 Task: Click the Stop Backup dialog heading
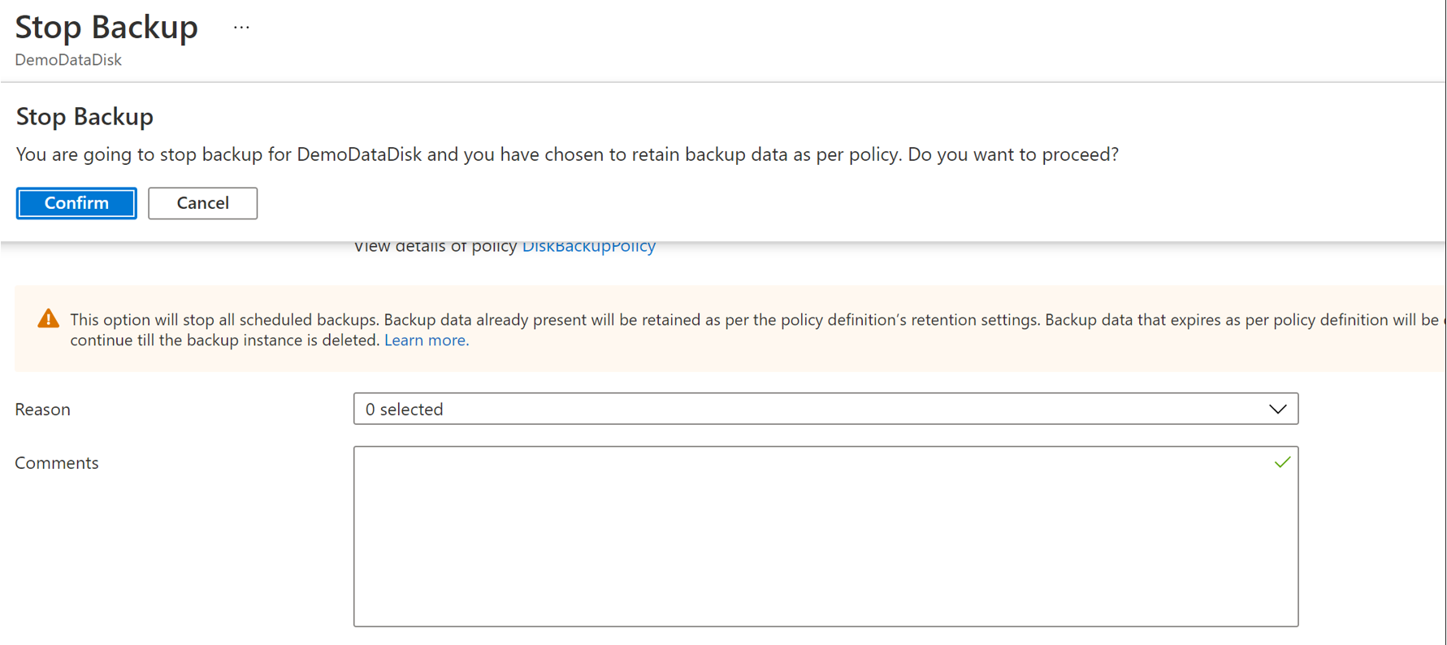click(x=84, y=117)
